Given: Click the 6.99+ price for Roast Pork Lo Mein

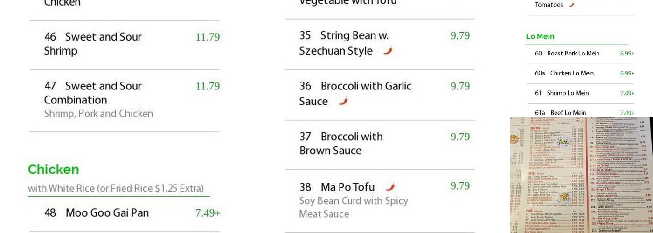Looking at the screenshot, I should 627,54.
